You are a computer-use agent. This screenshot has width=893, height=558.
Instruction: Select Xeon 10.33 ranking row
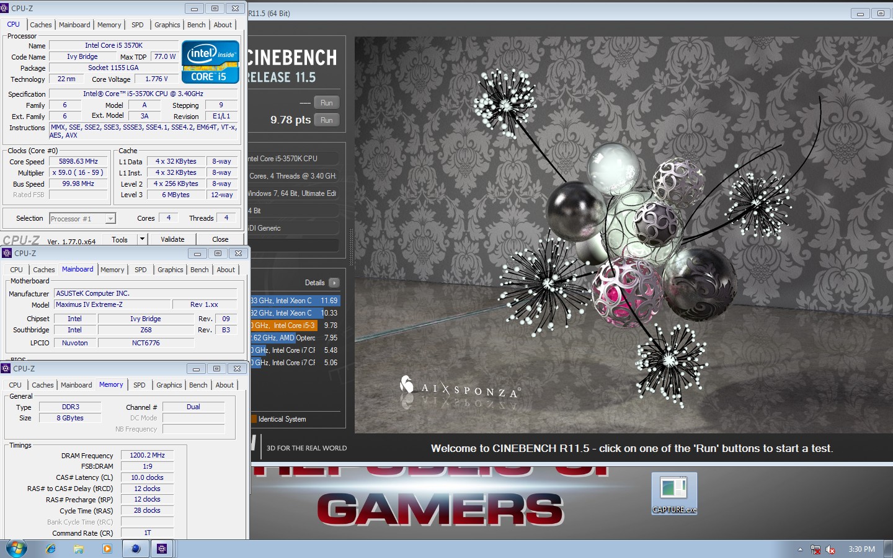[x=295, y=313]
